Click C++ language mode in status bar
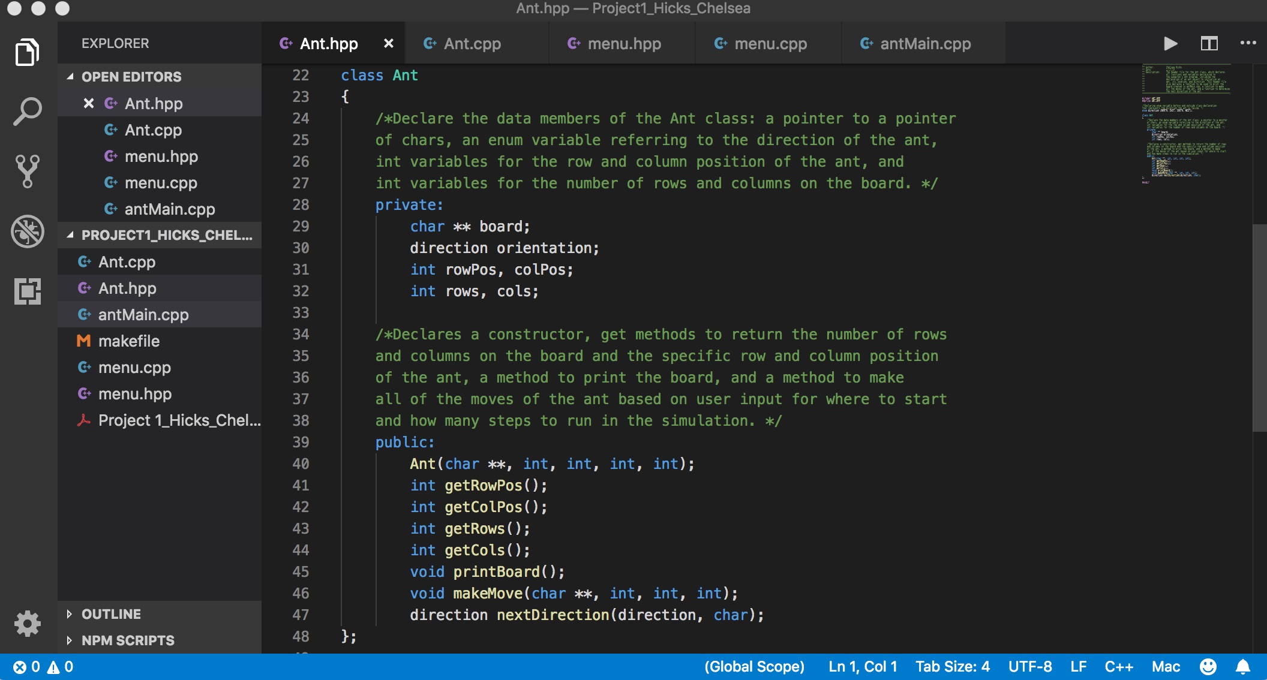 coord(1118,667)
